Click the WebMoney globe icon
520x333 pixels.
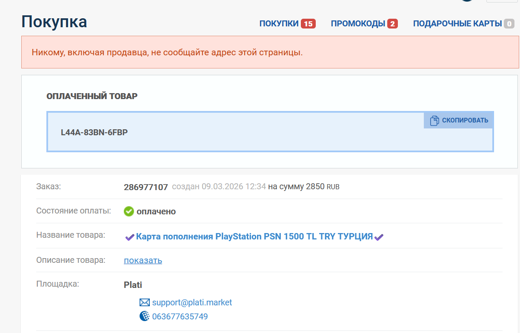tap(145, 316)
